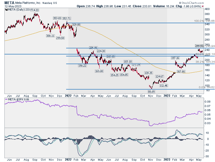Click the 12-May-2023 date label
215x162 pixels.
[13, 6]
